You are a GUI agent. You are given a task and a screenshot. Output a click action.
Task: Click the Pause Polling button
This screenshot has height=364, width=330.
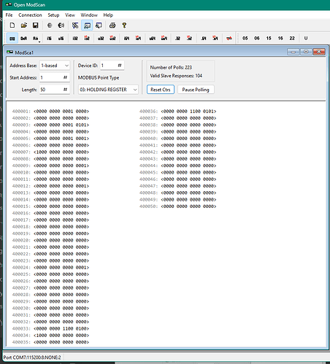pyautogui.click(x=196, y=90)
